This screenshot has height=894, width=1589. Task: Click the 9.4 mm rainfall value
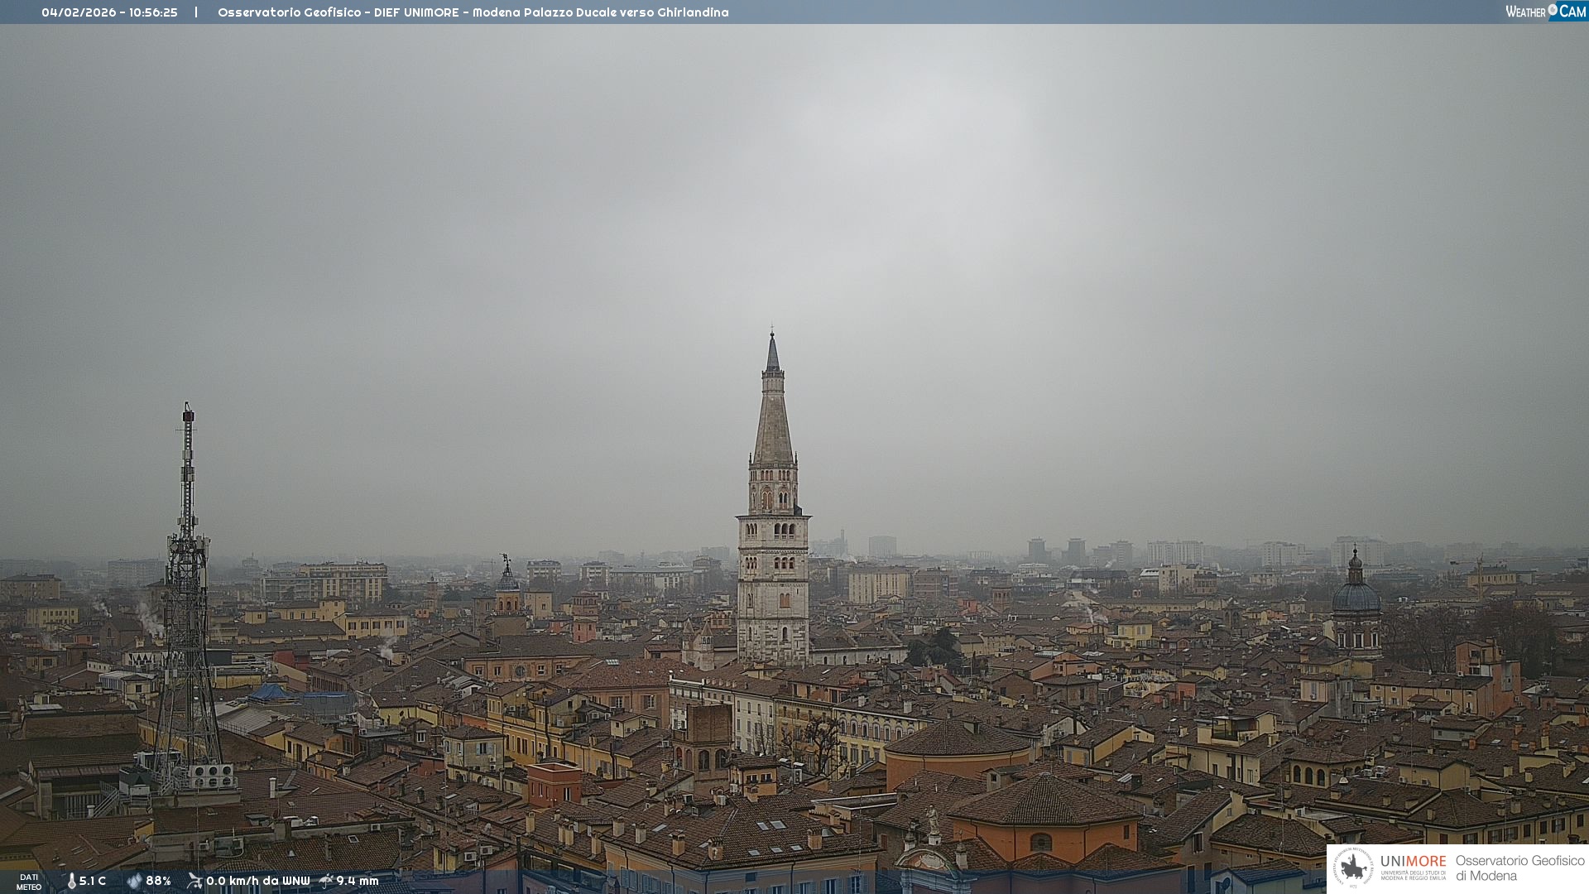(x=357, y=881)
